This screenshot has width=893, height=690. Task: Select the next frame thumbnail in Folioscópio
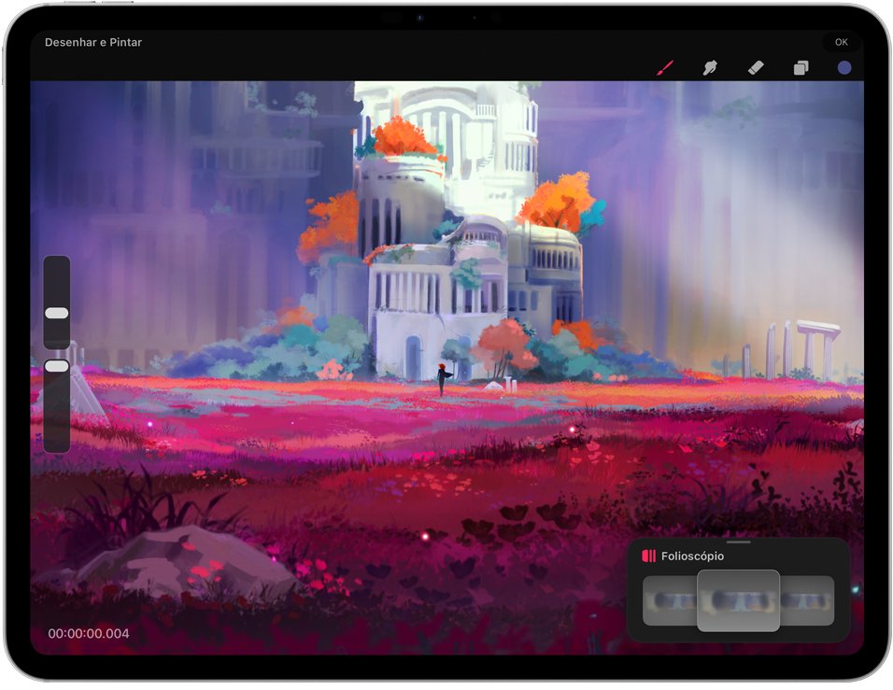808,600
